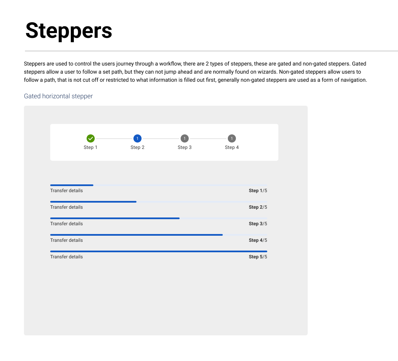This screenshot has width=398, height=361.
Task: Click the Step 4/5 progress bar
Action: pos(159,235)
